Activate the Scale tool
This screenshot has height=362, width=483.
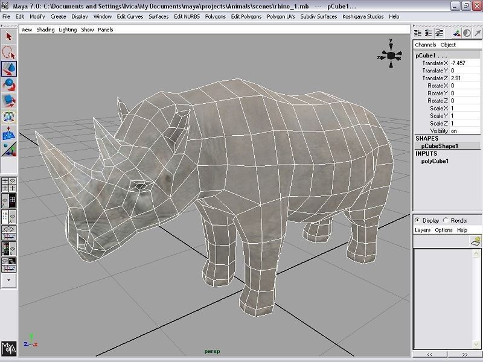tap(8, 100)
